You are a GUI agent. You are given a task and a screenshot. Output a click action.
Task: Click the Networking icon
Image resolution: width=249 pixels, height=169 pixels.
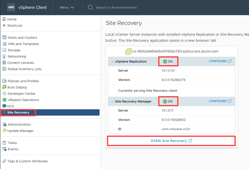point(4,56)
